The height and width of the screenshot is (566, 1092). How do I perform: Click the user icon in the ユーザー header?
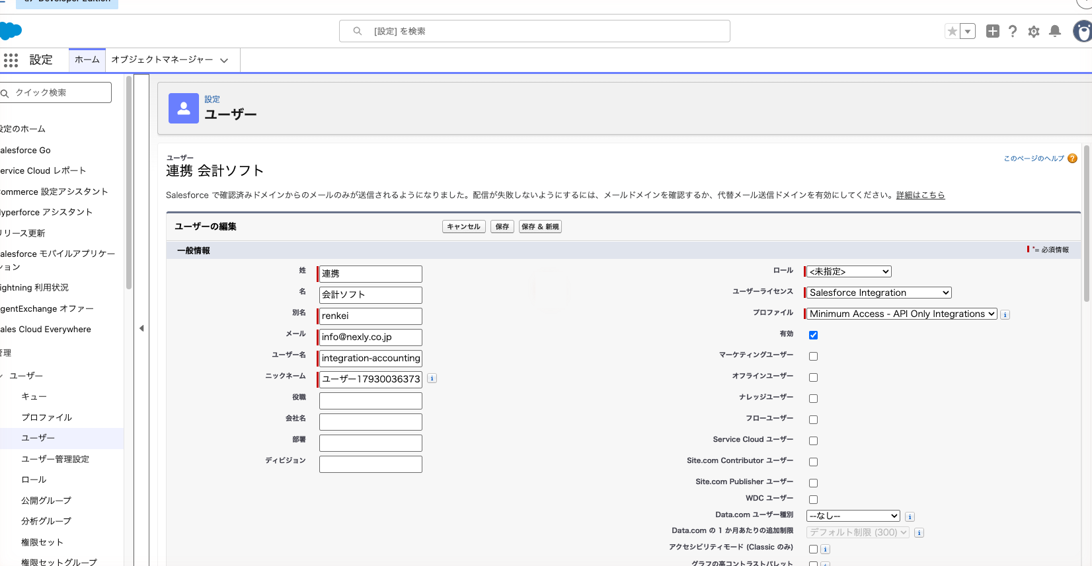(x=184, y=108)
